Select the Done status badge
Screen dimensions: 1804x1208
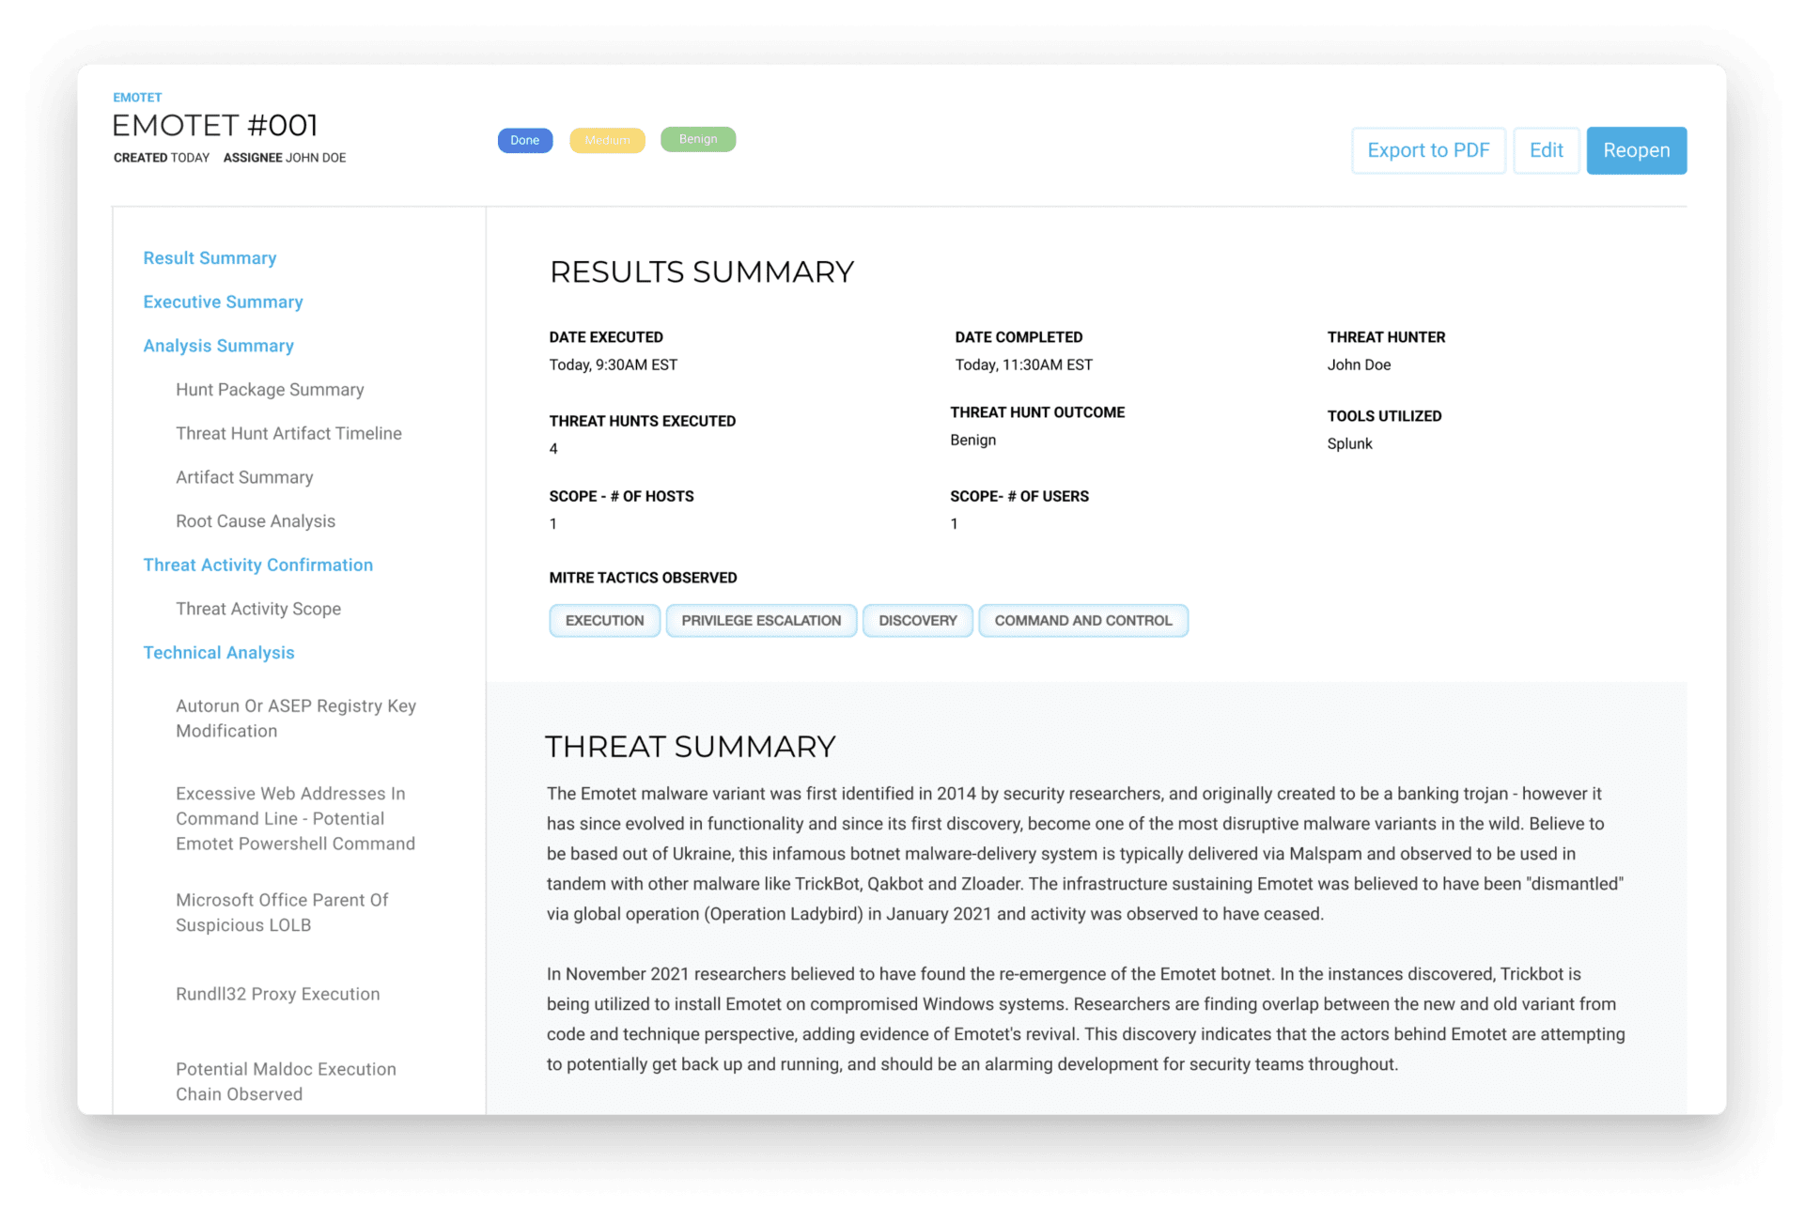coord(524,139)
